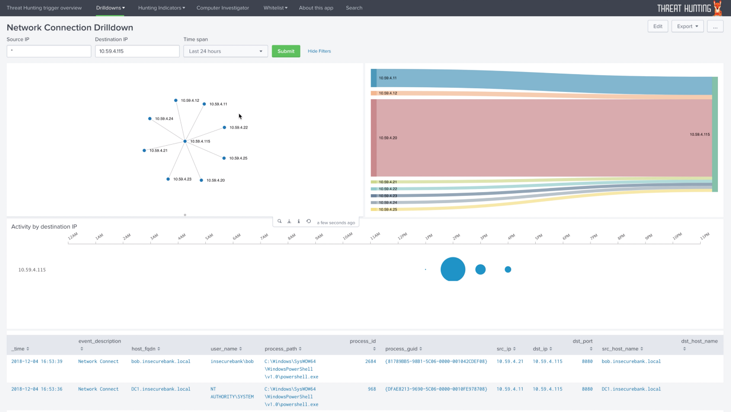Click the Hide Filters link
This screenshot has width=731, height=412.
(x=319, y=51)
